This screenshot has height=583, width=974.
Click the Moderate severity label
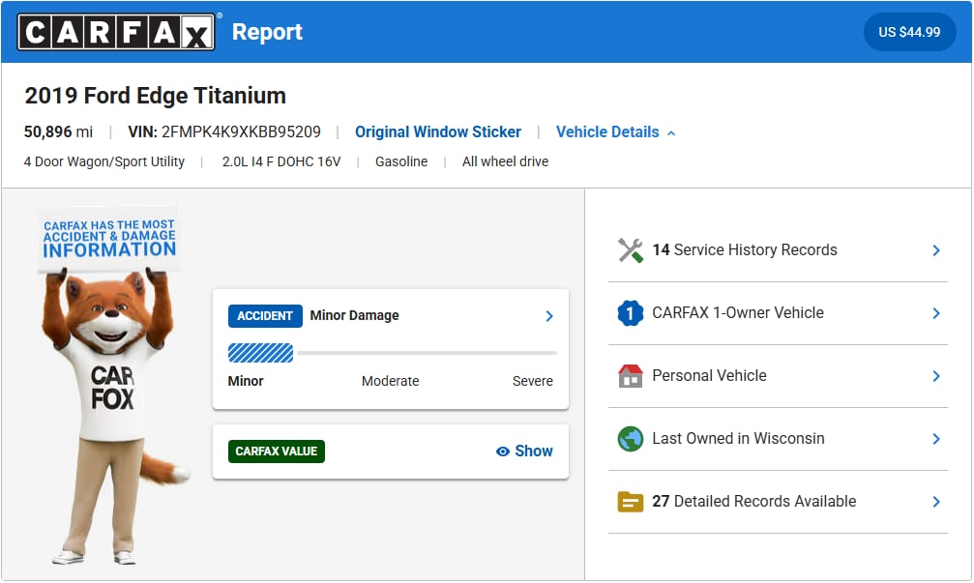[x=390, y=381]
